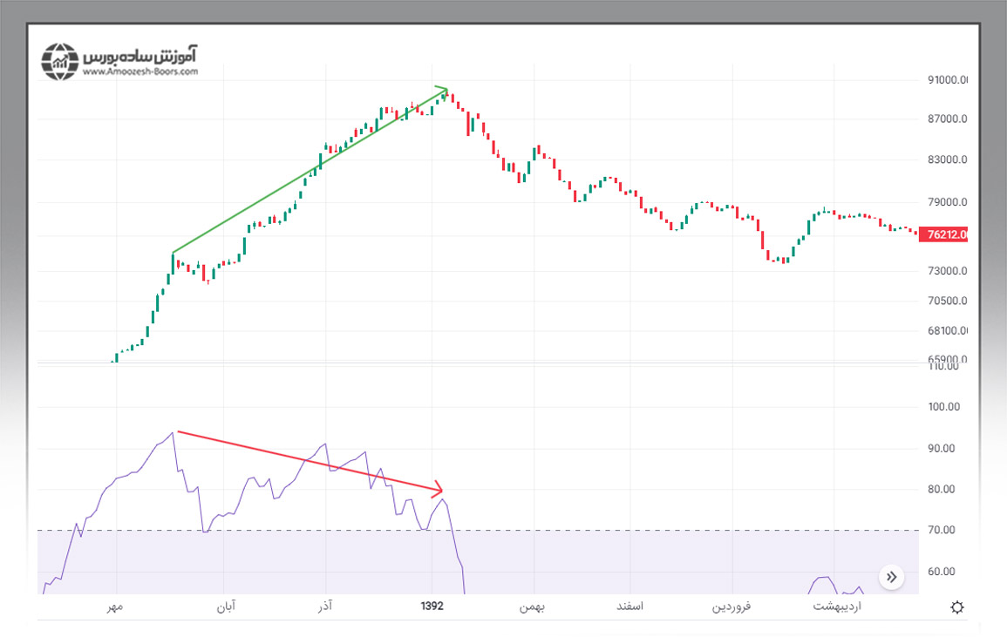
Task: Click the chart settings gear icon
Action: pos(957,607)
